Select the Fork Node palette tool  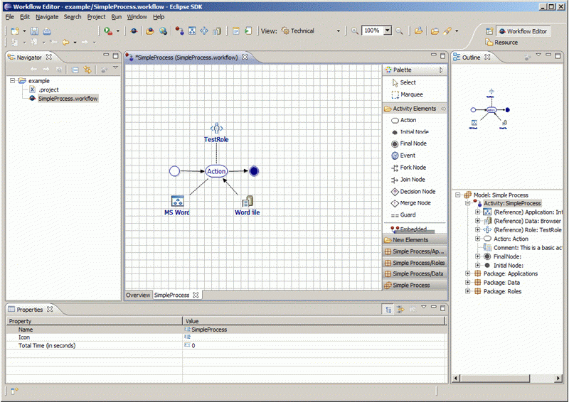[408, 168]
